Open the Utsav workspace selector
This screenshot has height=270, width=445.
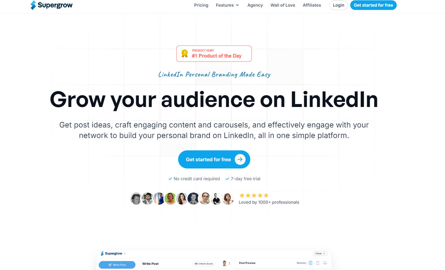tap(320, 253)
